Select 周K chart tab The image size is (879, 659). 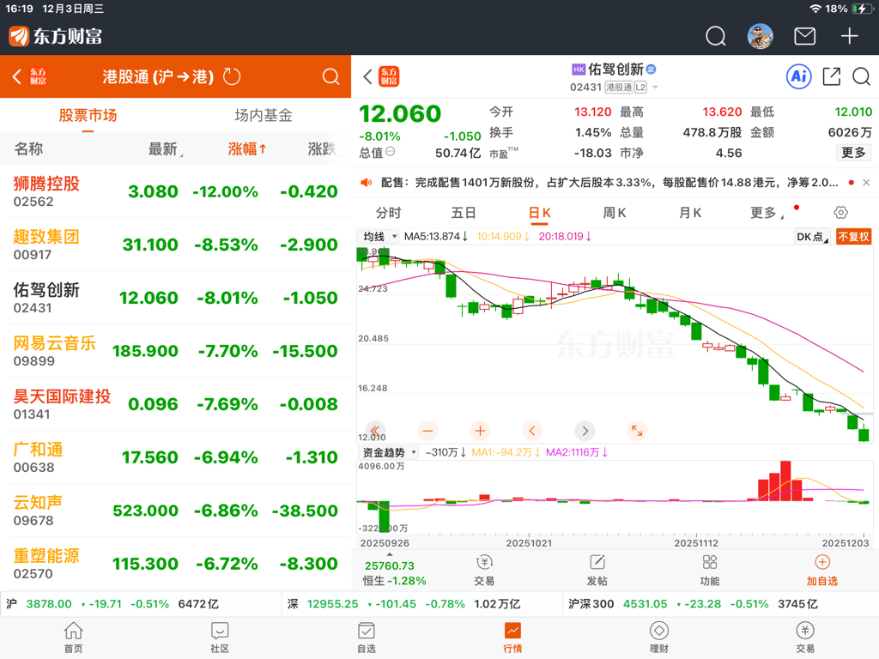(615, 213)
